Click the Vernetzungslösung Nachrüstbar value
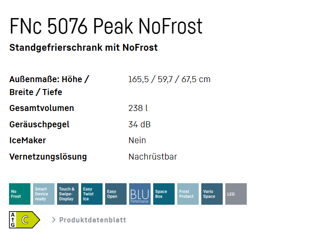315x240 pixels. click(153, 157)
